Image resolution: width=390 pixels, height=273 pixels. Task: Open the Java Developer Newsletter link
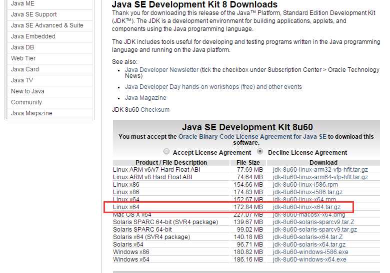pos(161,70)
